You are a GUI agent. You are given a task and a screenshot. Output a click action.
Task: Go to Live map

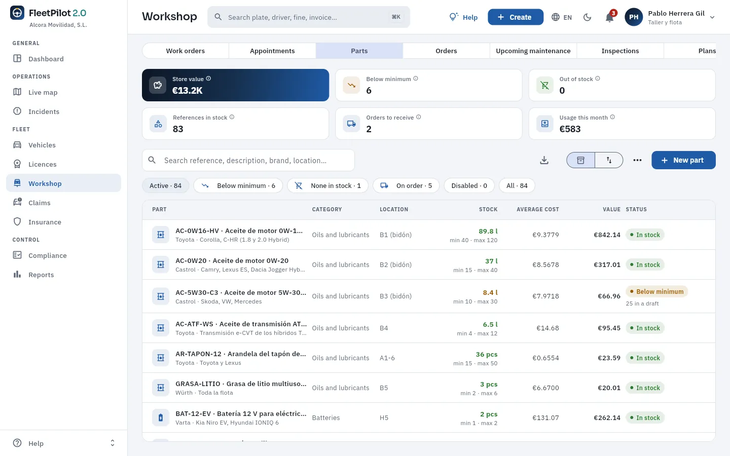(63, 92)
